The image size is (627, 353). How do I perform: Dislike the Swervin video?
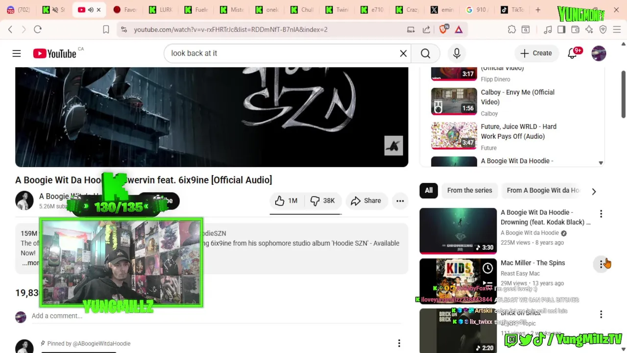[x=323, y=201]
